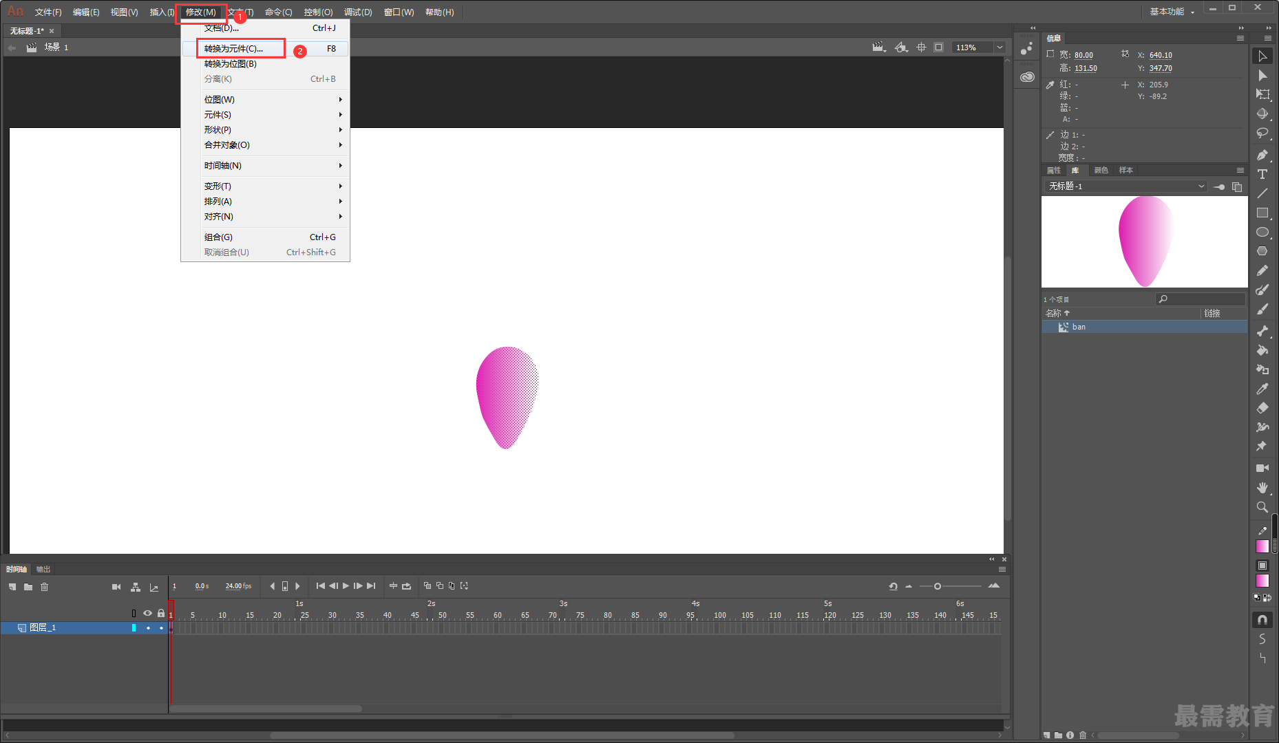Click the fill color swatch
The width and height of the screenshot is (1279, 743).
(x=1262, y=581)
